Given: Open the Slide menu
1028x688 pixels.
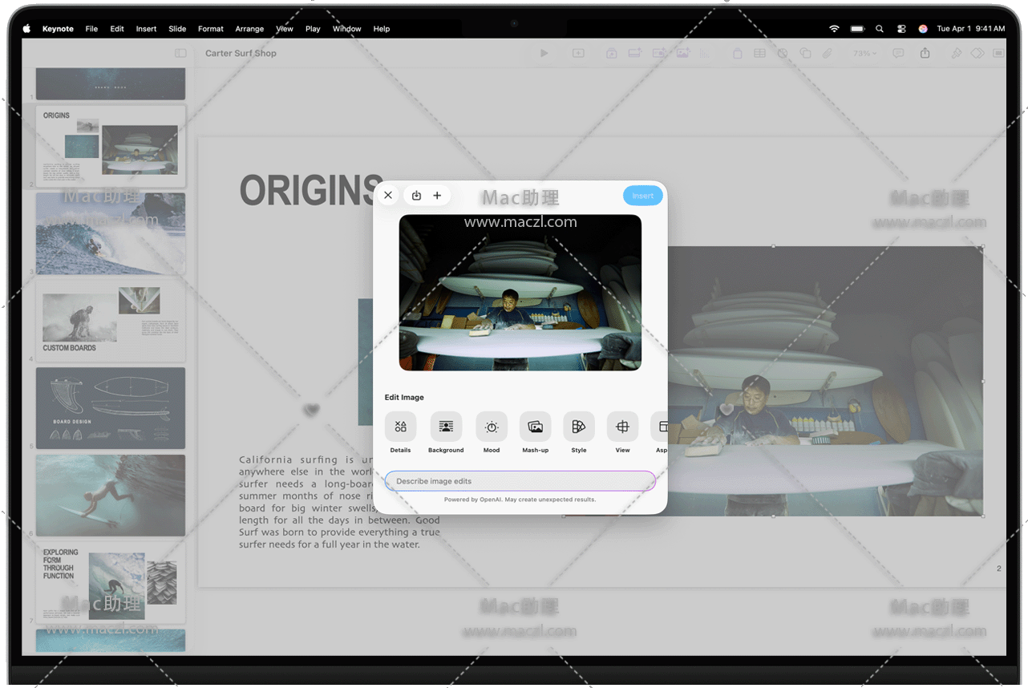Looking at the screenshot, I should coord(177,29).
